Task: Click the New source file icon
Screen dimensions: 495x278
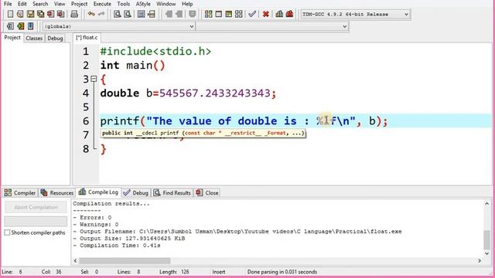Action: 10,14
